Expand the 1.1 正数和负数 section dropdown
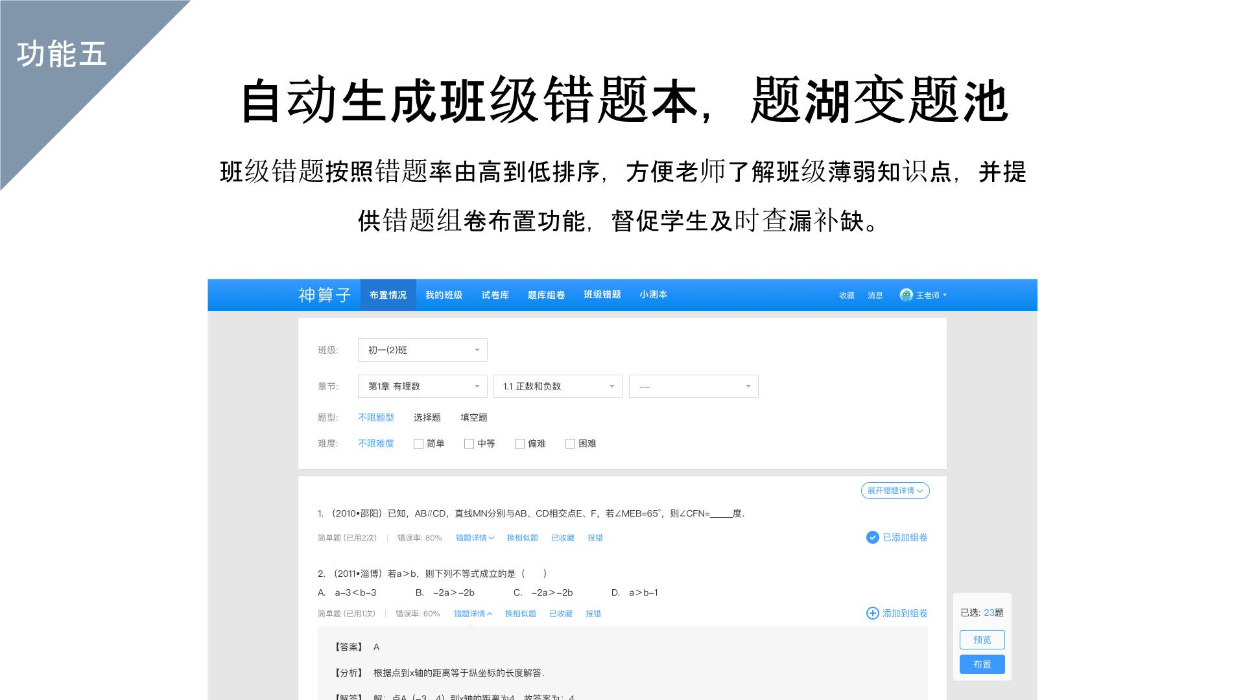The width and height of the screenshot is (1245, 700). pyautogui.click(x=557, y=386)
